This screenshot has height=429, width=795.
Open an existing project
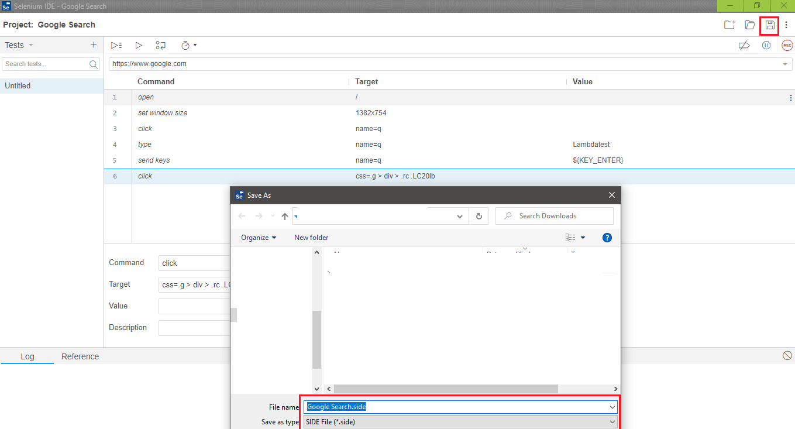[x=749, y=25]
